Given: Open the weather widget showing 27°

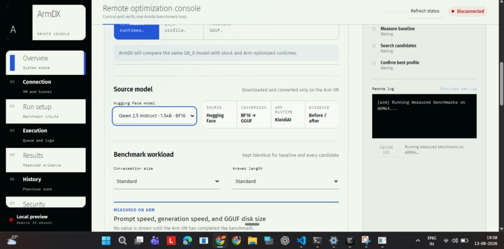Looking at the screenshot, I should click(12, 240).
